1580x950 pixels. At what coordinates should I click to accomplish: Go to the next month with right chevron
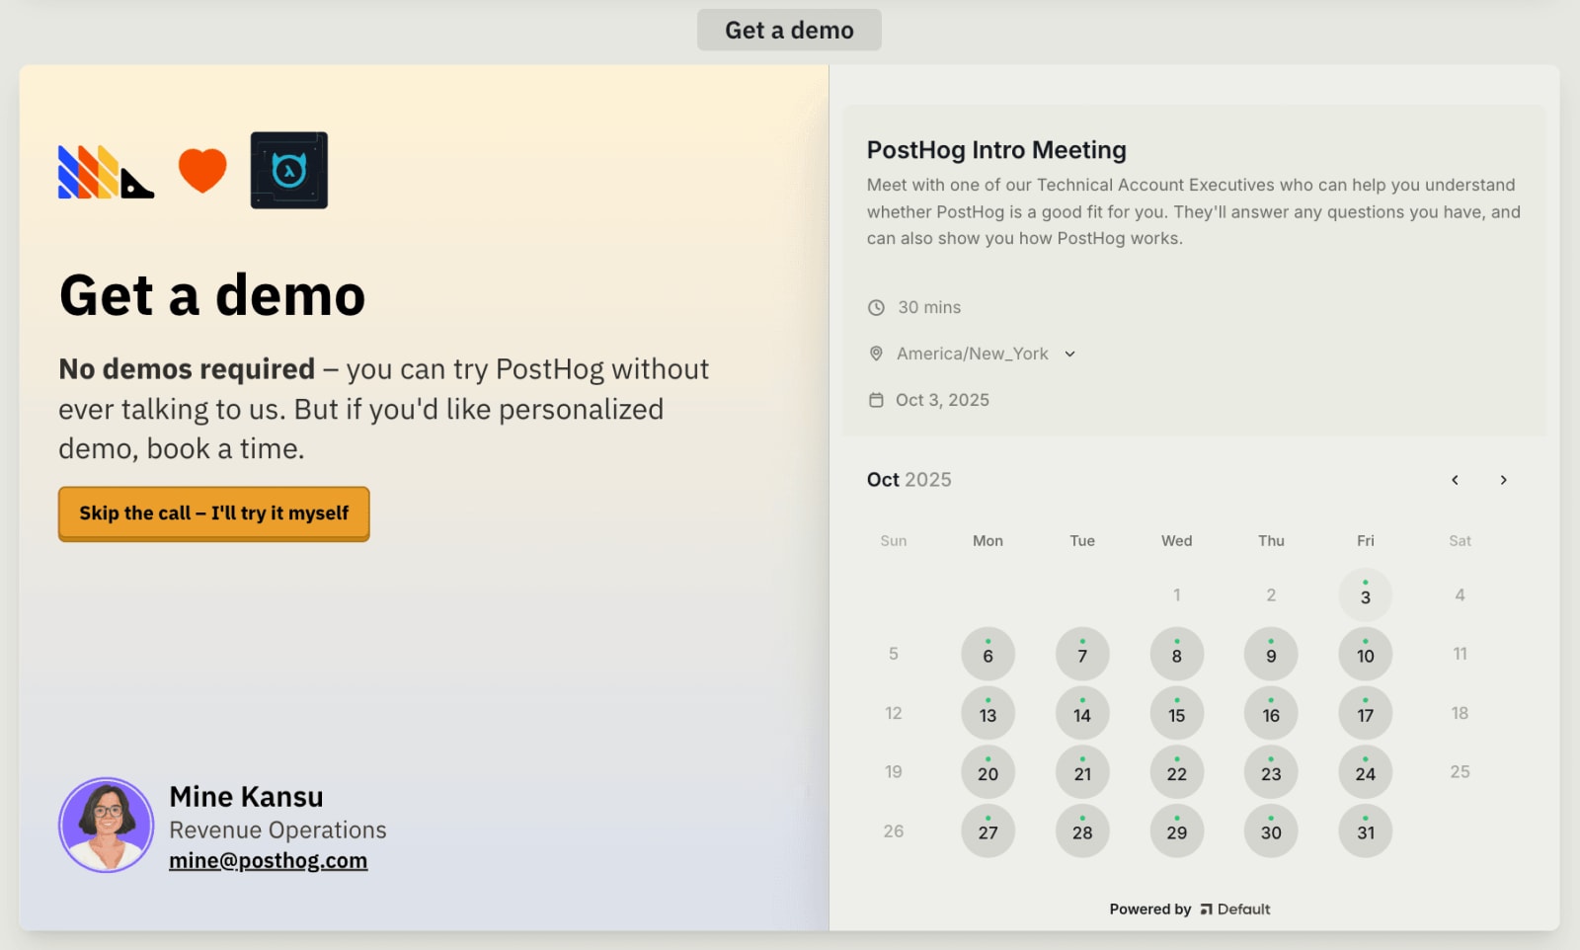1503,480
